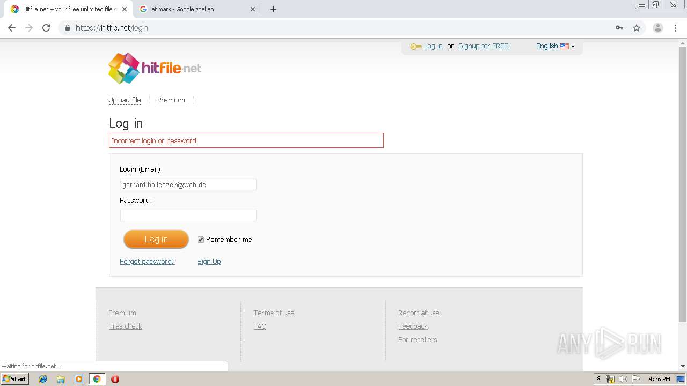Close the Google zoeken tab
The image size is (687, 386).
point(253,9)
